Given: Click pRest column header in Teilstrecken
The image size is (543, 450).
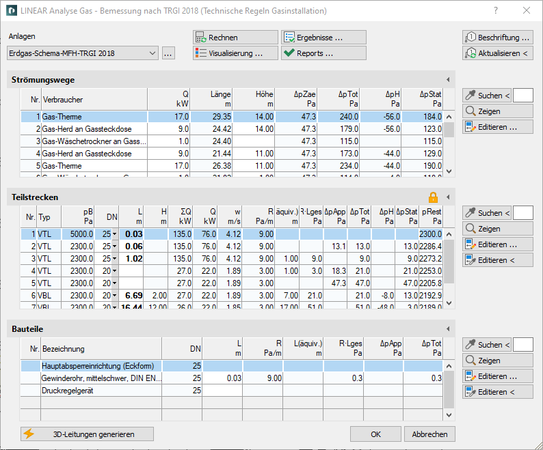Looking at the screenshot, I should point(431,216).
